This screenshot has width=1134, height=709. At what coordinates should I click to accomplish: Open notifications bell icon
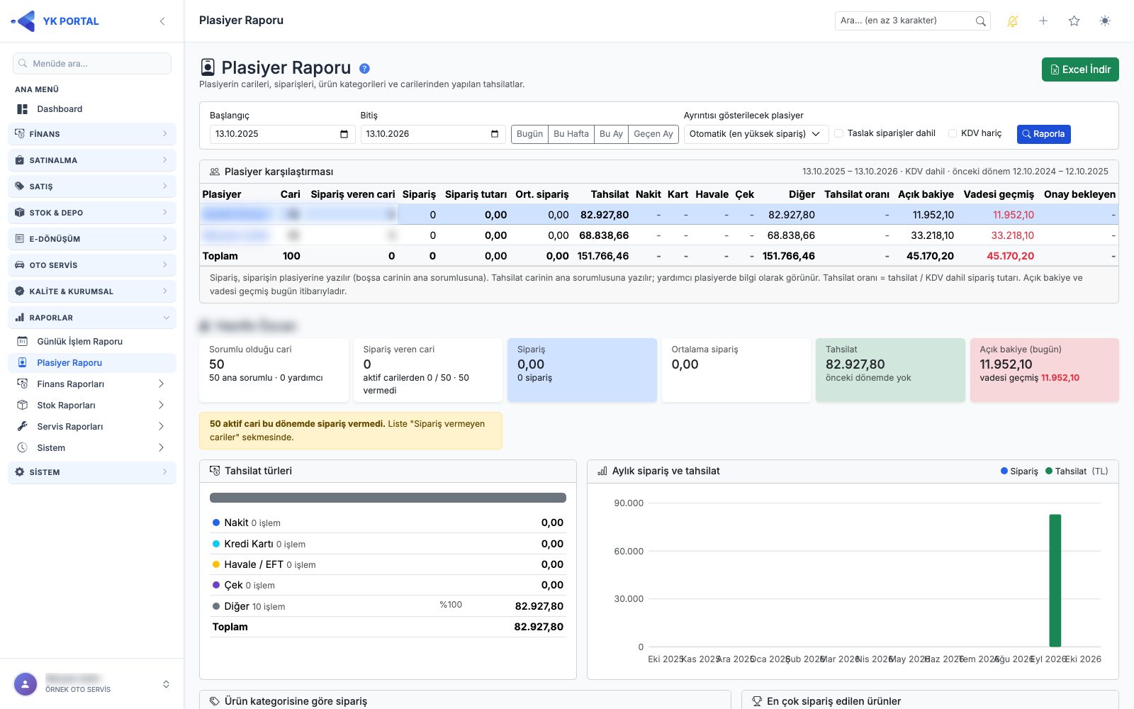tap(1013, 21)
